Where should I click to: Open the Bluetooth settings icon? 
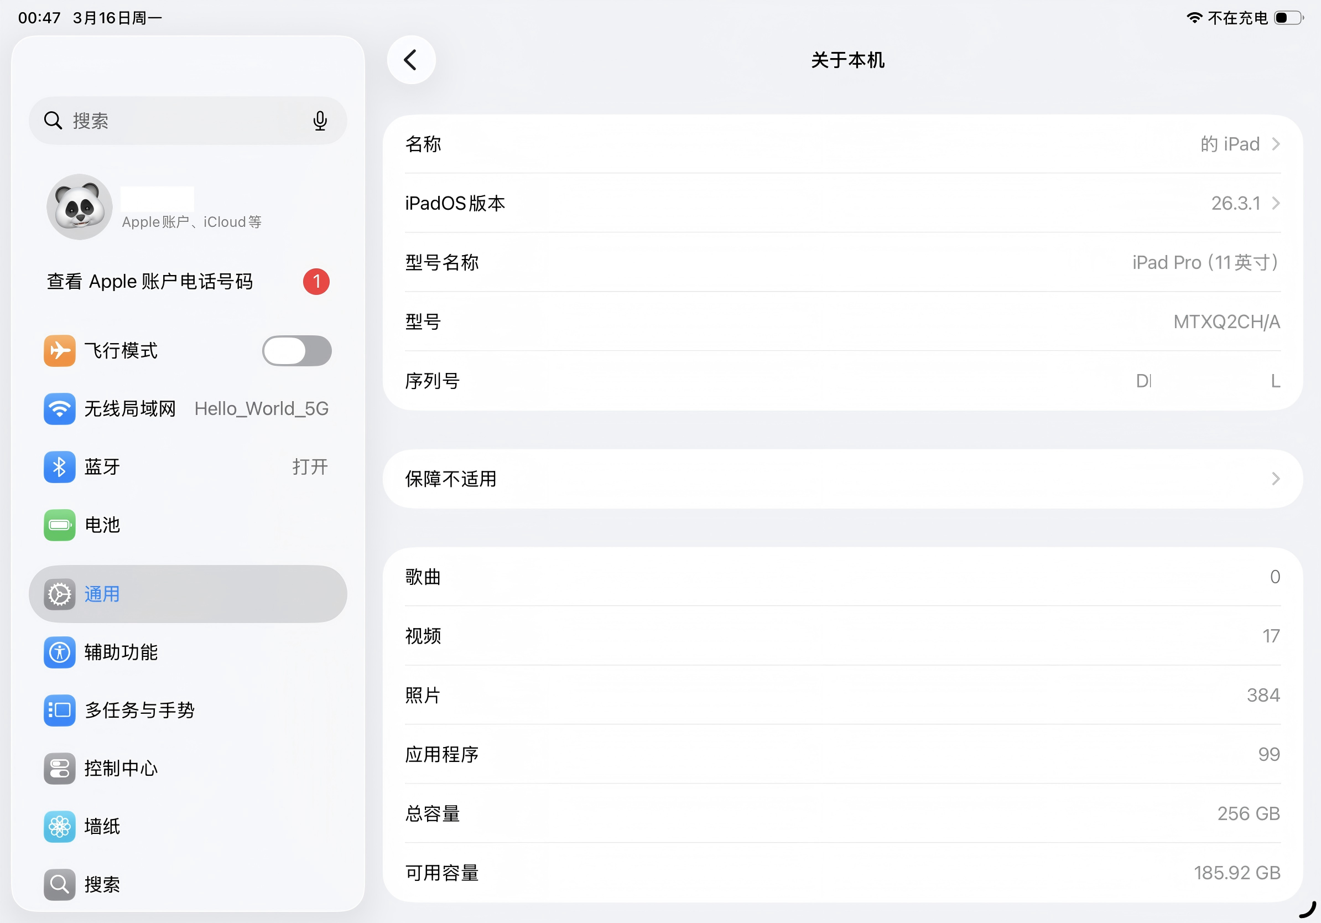click(x=59, y=466)
